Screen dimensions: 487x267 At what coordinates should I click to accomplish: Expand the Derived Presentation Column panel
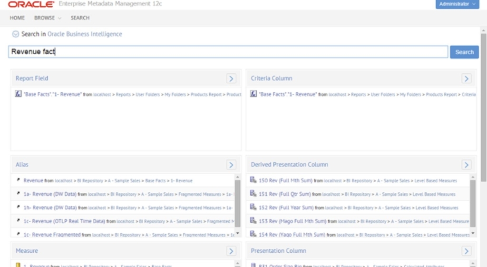point(466,165)
